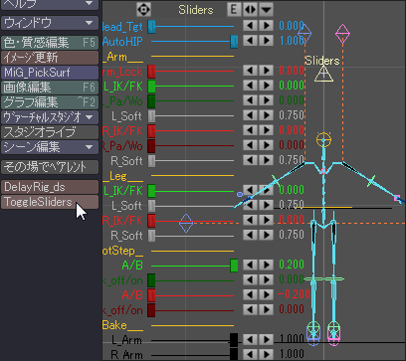Click the Bake section header label
This screenshot has width=406, height=361.
click(122, 325)
